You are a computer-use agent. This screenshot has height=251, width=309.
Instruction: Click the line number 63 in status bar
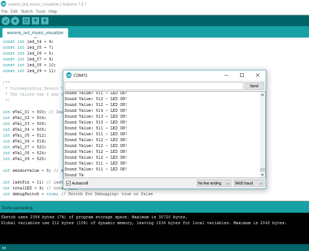tap(4, 248)
